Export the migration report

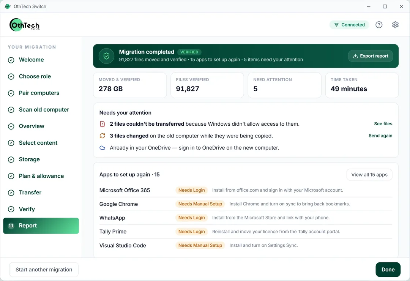point(370,56)
